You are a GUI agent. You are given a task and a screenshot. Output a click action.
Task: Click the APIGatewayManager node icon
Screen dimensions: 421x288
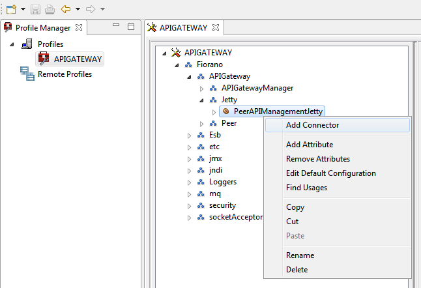(213, 88)
